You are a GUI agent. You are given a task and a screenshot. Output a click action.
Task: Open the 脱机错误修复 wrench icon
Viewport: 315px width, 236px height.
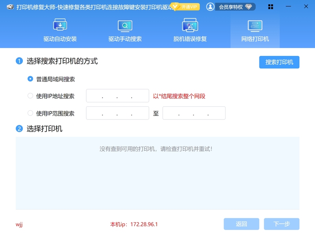[190, 25]
